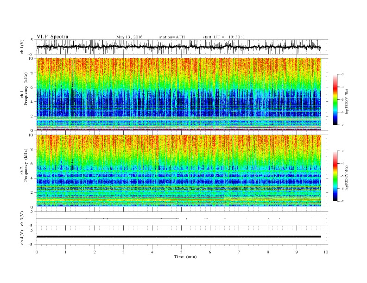
Task: Click the ch.2 spectrogram color scale bar
Action: pos(335,176)
